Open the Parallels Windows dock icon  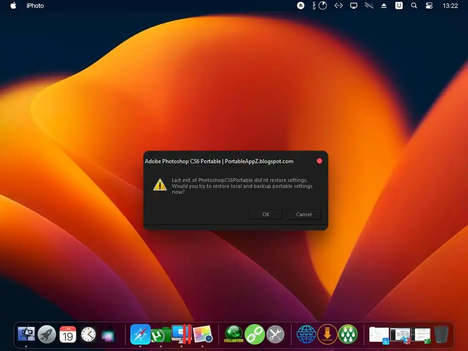point(181,334)
